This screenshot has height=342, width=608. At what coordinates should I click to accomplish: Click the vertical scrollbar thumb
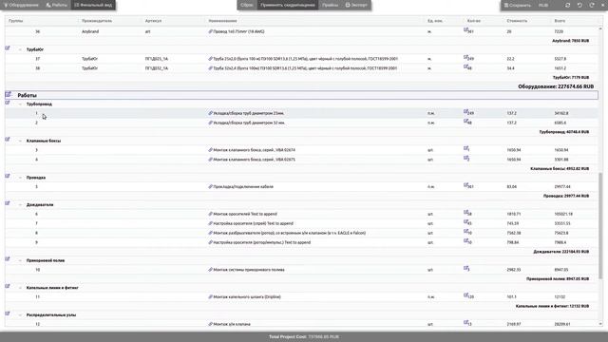pyautogui.click(x=601, y=225)
